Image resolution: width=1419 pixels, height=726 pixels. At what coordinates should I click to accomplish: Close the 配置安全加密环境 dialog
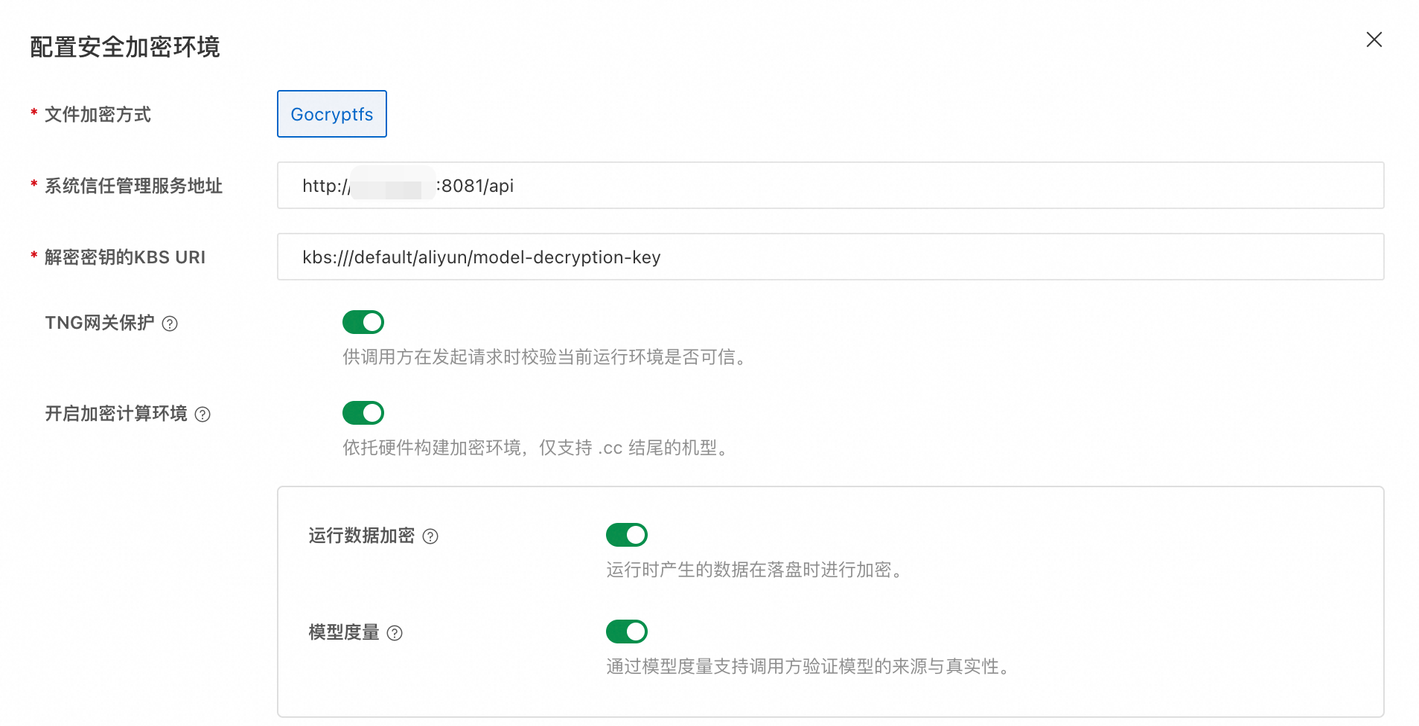pos(1374,39)
